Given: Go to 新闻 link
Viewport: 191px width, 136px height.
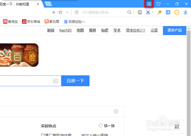Looking at the screenshot, I should (x=51, y=30).
